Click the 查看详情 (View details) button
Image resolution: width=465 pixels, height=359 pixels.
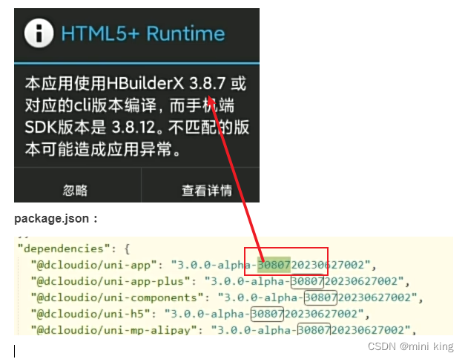[x=200, y=185]
